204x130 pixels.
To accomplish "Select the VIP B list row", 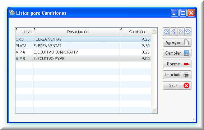I will coord(83,59).
